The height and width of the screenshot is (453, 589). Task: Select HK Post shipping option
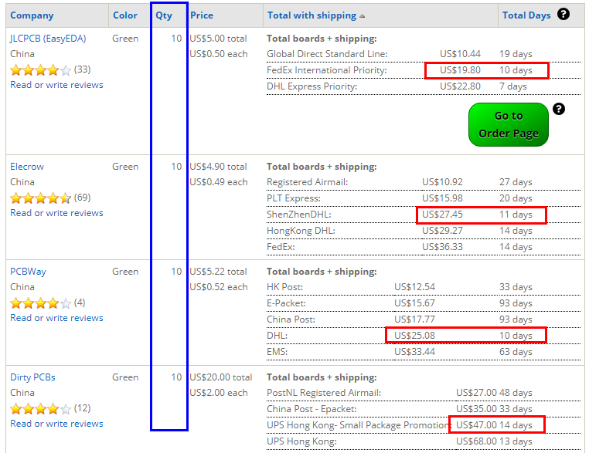(x=424, y=287)
